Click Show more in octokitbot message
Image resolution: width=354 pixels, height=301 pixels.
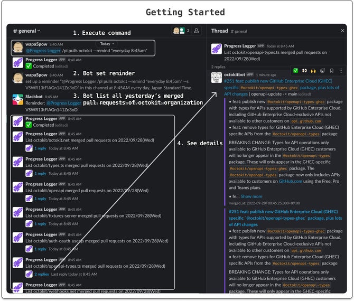click(x=251, y=196)
